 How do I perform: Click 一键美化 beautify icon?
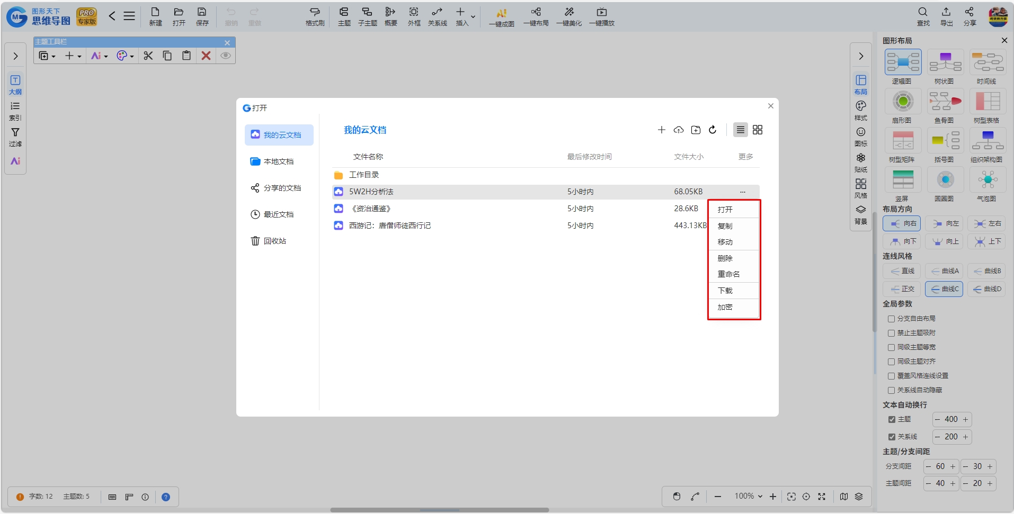(569, 16)
